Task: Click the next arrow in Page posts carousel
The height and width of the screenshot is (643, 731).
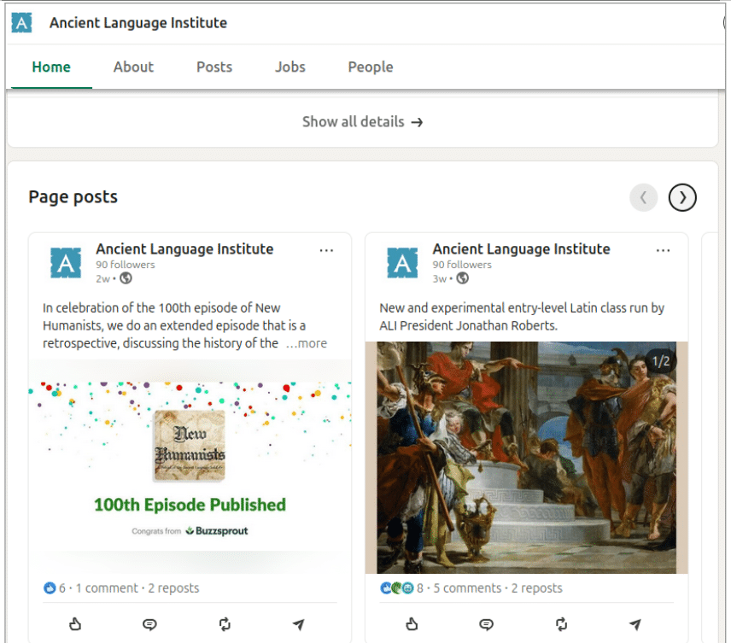Action: tap(681, 197)
